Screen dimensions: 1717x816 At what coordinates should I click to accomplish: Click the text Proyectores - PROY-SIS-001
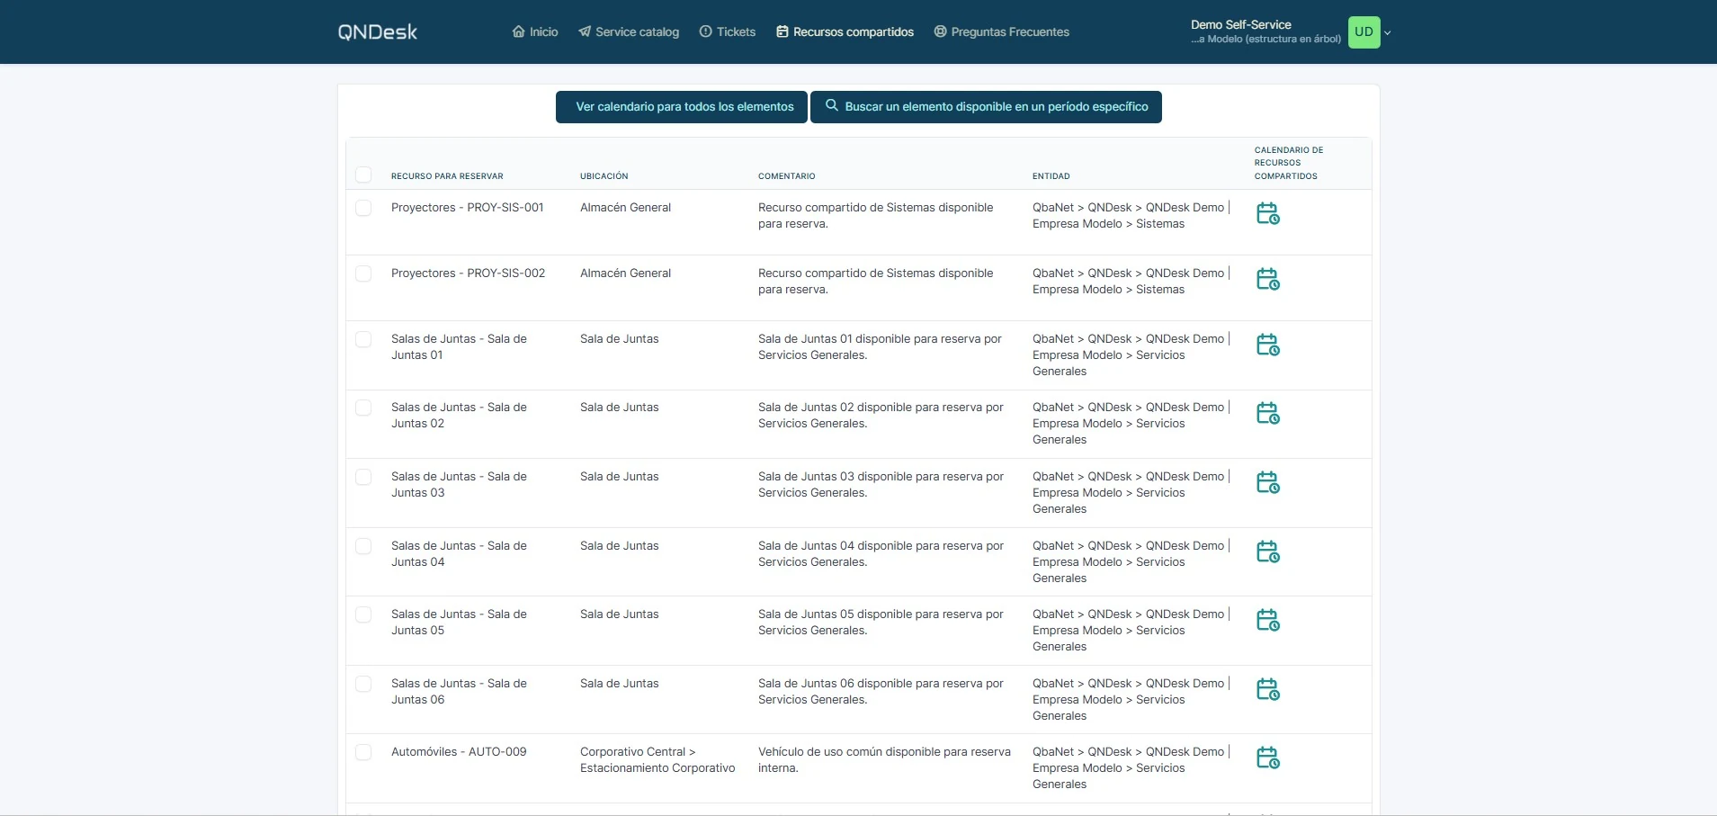[x=468, y=208]
